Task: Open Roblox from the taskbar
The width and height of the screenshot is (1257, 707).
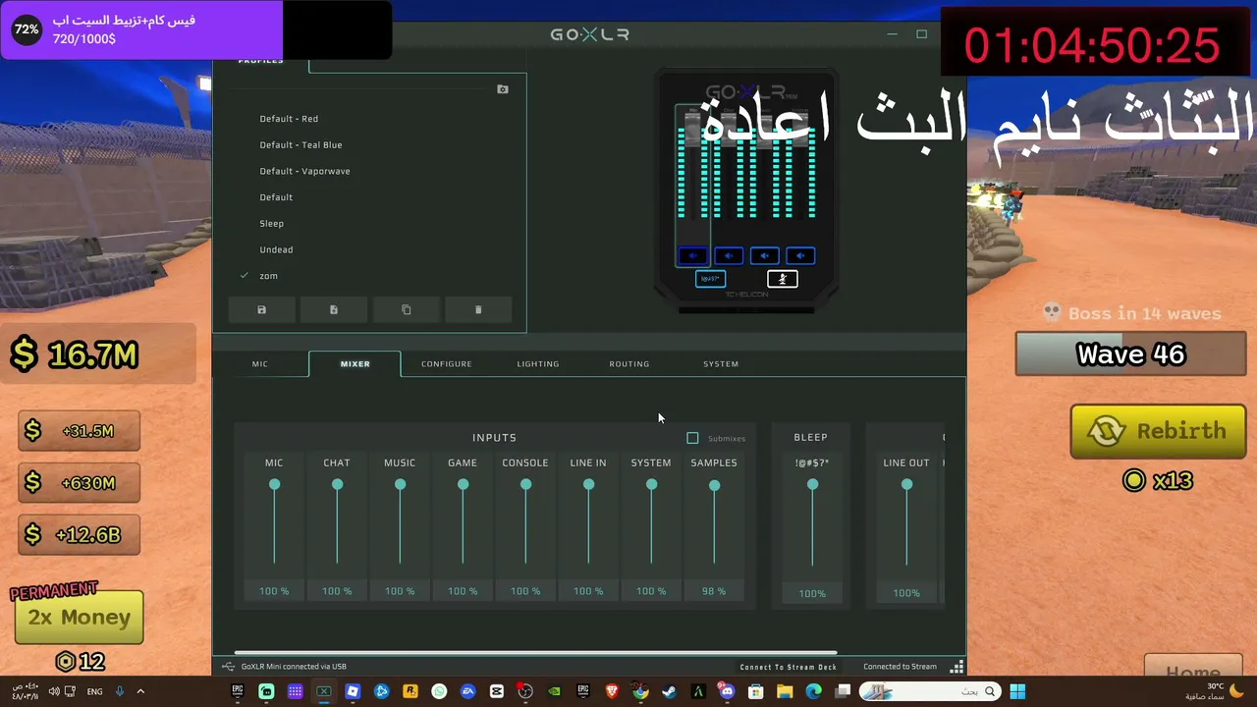Action: tap(353, 691)
